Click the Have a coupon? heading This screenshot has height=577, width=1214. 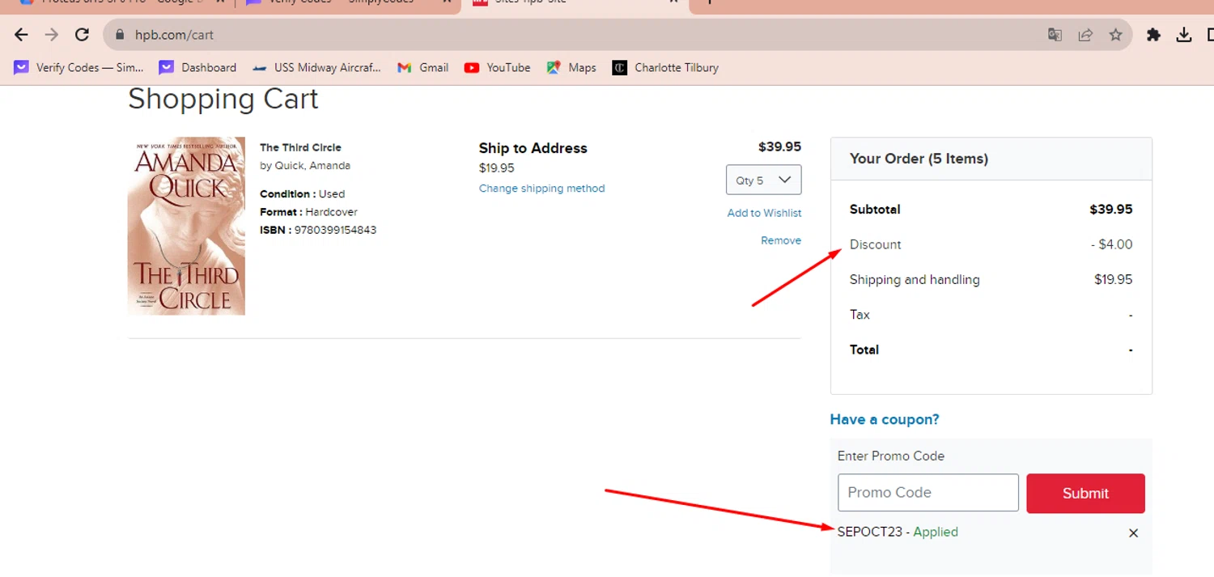click(885, 419)
